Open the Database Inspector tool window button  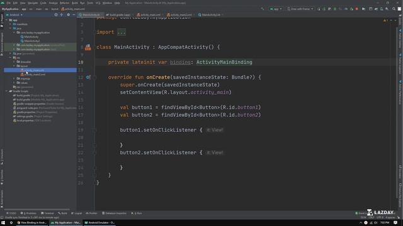pyautogui.click(x=114, y=213)
